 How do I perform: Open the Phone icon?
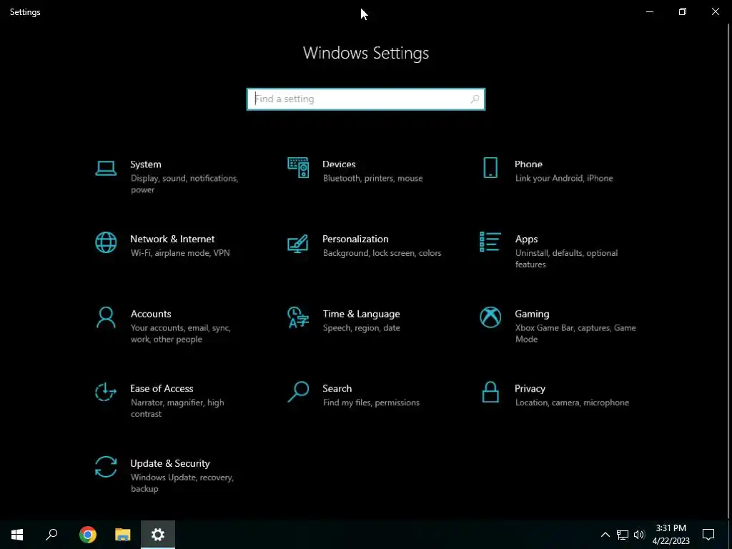[x=490, y=167]
